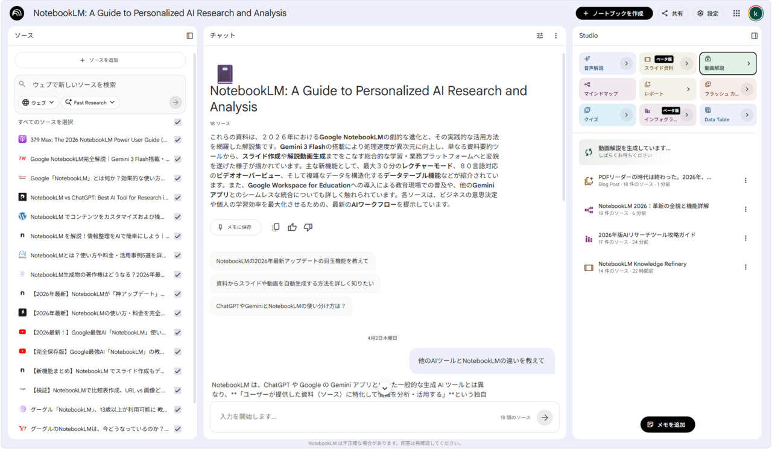
Task: Open the Fast Research mode dropdown
Action: coord(90,102)
